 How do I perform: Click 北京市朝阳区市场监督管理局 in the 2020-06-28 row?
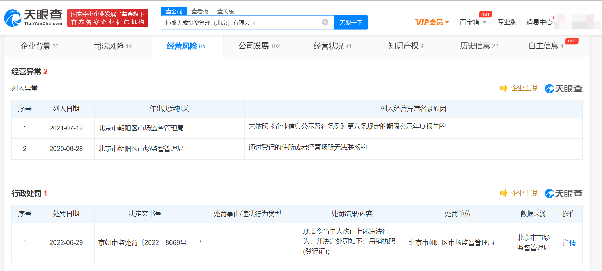(141, 149)
